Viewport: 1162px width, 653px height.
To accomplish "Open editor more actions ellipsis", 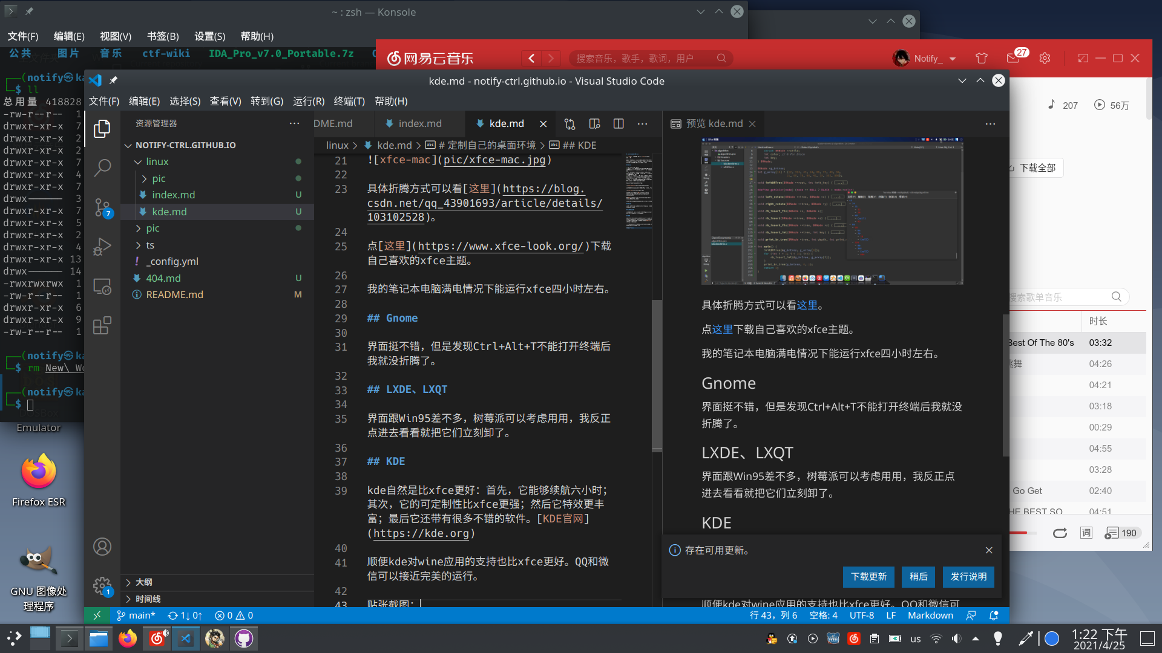I will tap(642, 124).
